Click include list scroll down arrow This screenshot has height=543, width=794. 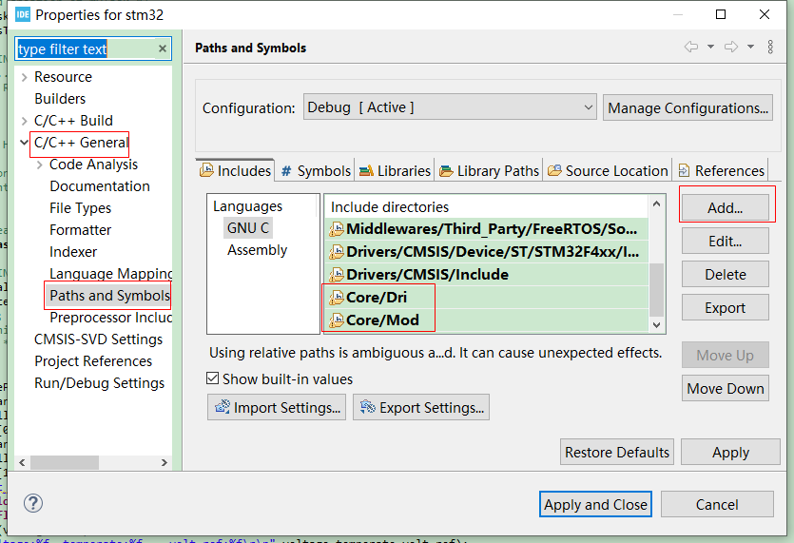(x=656, y=324)
